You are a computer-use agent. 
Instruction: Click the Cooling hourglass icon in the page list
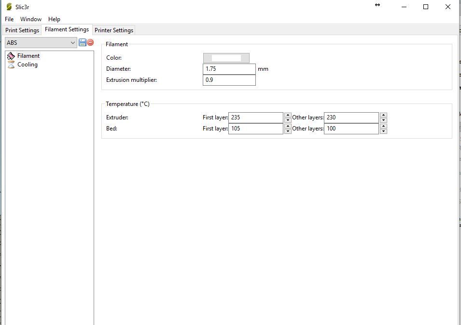[11, 65]
